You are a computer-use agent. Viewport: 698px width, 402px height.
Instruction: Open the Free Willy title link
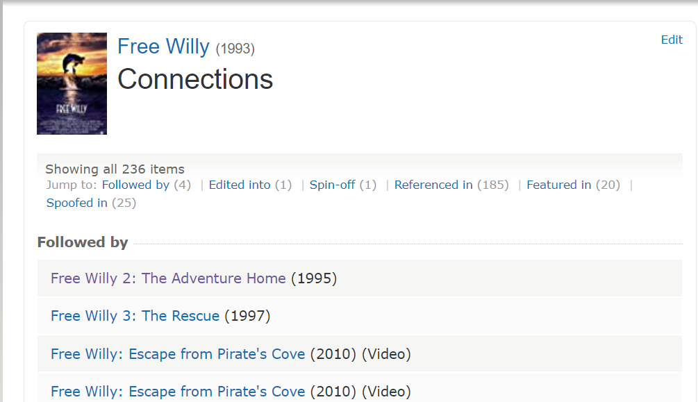point(163,47)
